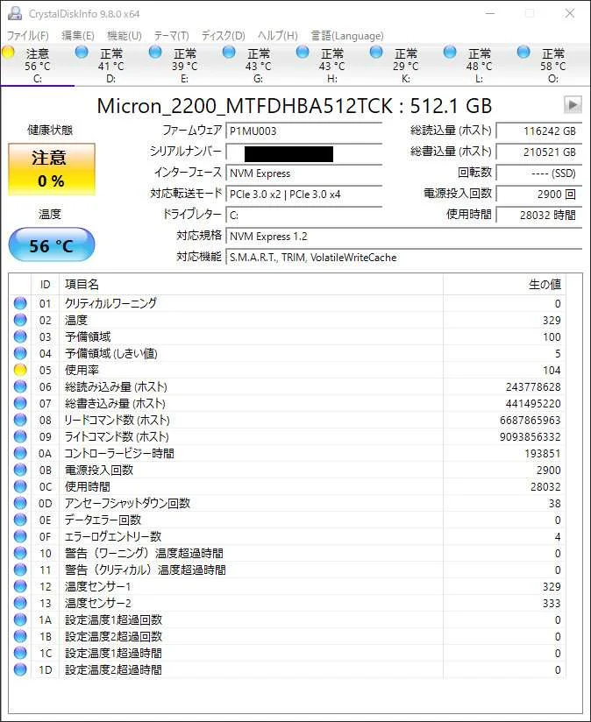This screenshot has height=722, width=591.
Task: Click the firmware field P1MU003
Action: pos(304,131)
